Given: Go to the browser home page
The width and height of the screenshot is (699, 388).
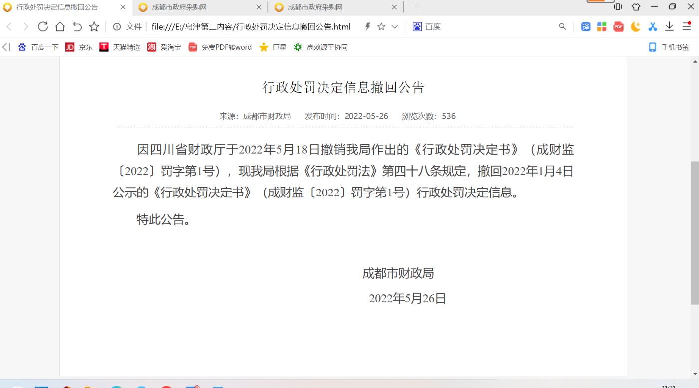Looking at the screenshot, I should (x=60, y=27).
